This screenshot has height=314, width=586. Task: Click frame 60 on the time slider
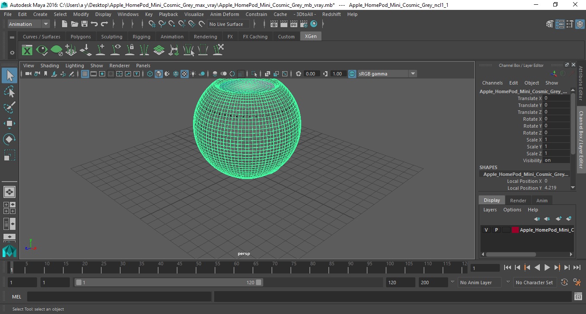click(236, 268)
